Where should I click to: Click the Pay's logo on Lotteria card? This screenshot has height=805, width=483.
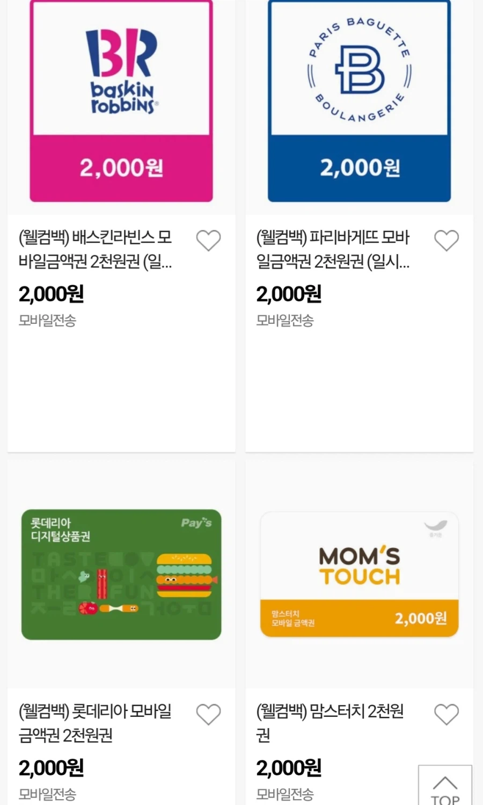(197, 524)
